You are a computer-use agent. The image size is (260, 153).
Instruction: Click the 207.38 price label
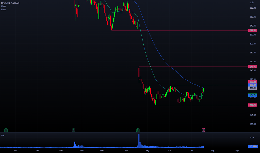252,82
